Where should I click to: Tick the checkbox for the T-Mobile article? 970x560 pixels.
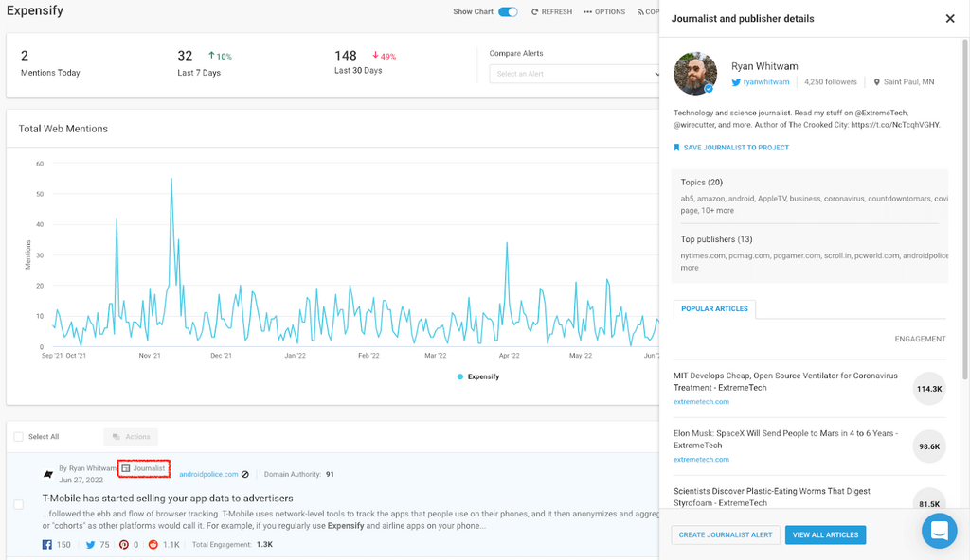coord(18,504)
